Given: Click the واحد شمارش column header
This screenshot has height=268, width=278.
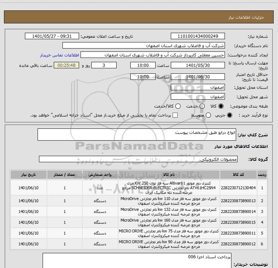Looking at the screenshot, I should pyautogui.click(x=100, y=174).
